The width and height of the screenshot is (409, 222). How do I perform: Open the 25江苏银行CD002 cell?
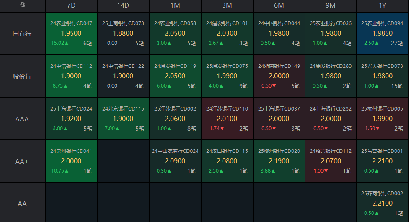pyautogui.click(x=175, y=119)
